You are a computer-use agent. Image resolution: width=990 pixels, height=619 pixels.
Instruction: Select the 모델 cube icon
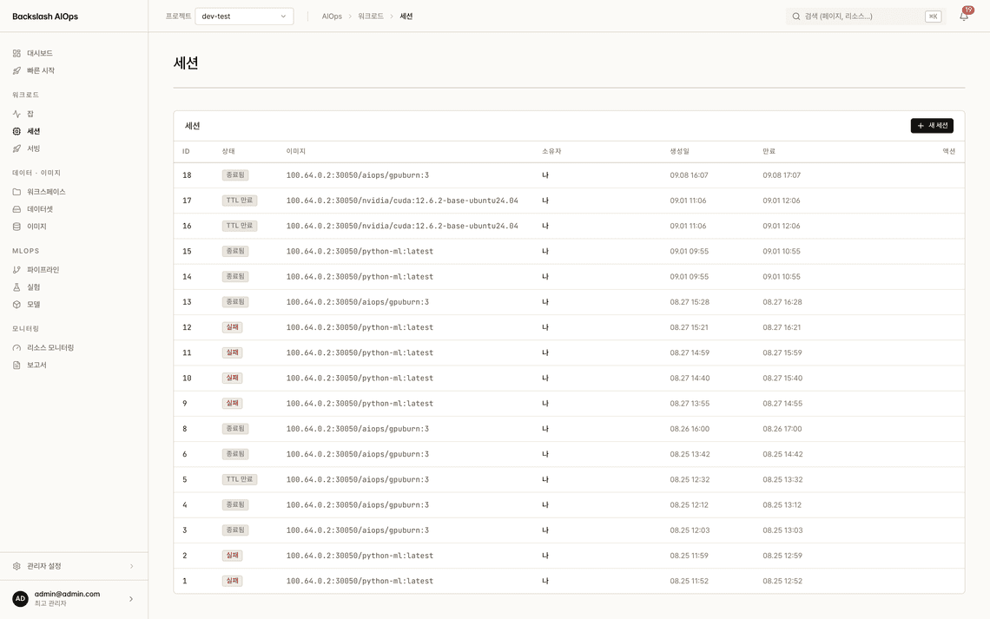tap(17, 305)
